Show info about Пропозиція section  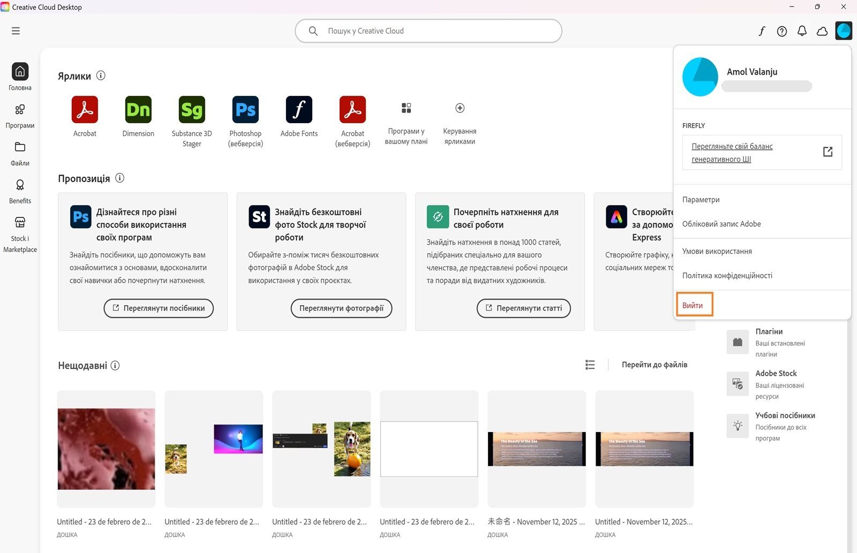120,178
